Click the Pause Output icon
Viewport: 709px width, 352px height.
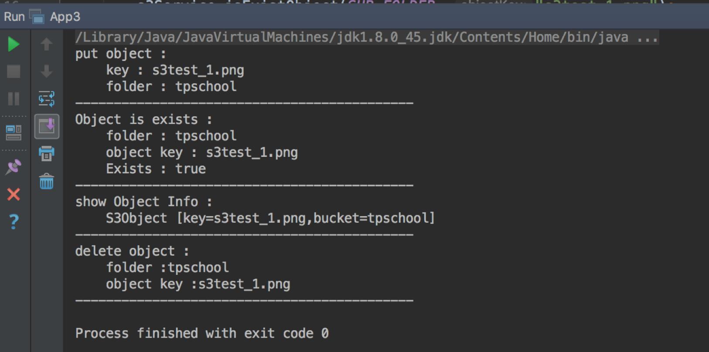[x=14, y=99]
